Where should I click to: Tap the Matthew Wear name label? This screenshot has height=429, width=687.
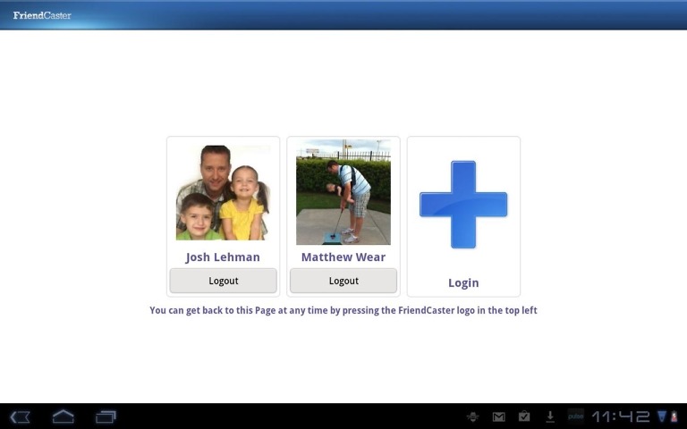point(343,257)
